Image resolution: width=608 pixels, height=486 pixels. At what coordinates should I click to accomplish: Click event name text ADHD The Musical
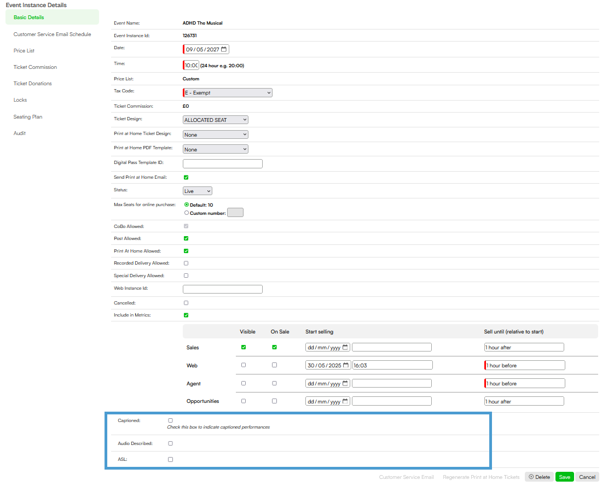click(x=202, y=23)
